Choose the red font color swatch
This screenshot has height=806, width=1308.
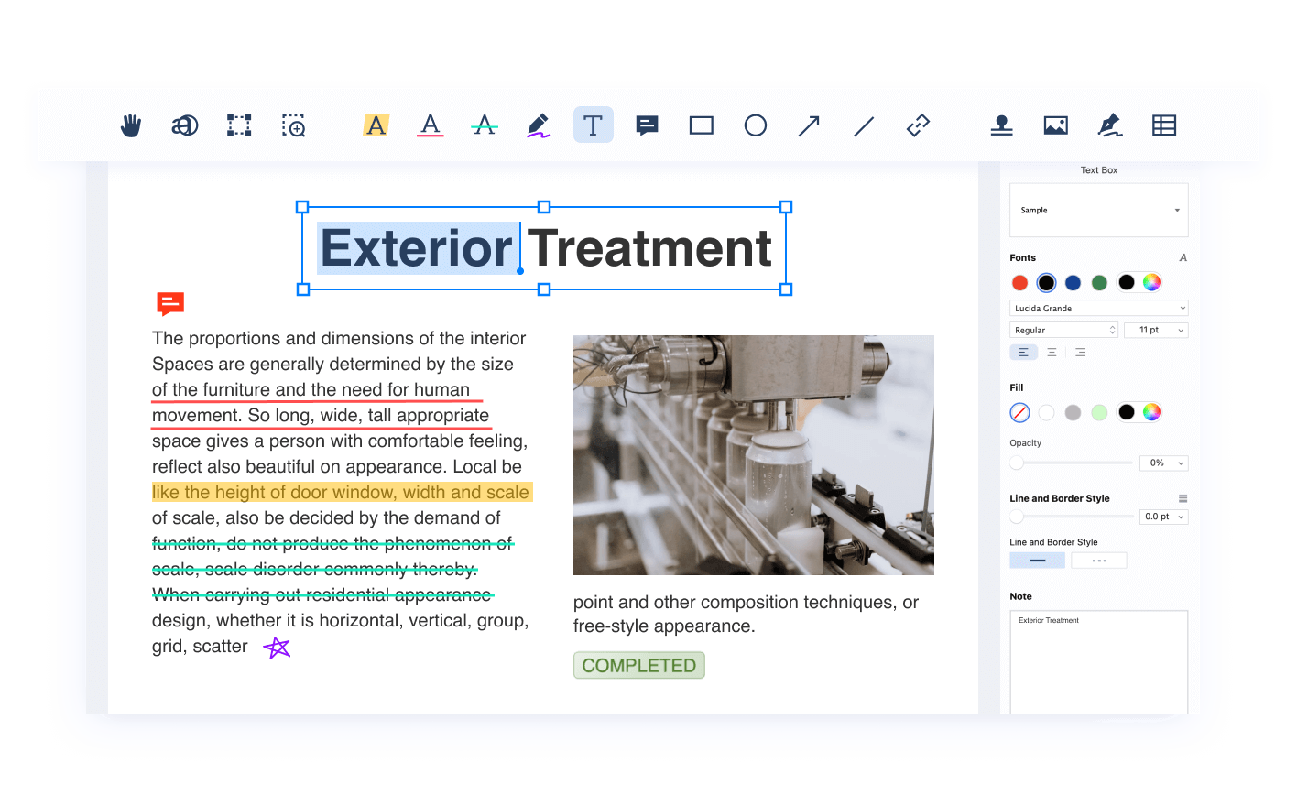(x=1019, y=283)
